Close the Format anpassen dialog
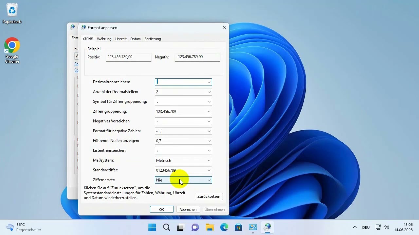The image size is (419, 235). [x=224, y=27]
